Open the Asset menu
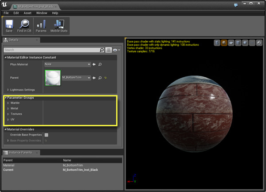This screenshot has width=266, height=192. pyautogui.click(x=27, y=13)
